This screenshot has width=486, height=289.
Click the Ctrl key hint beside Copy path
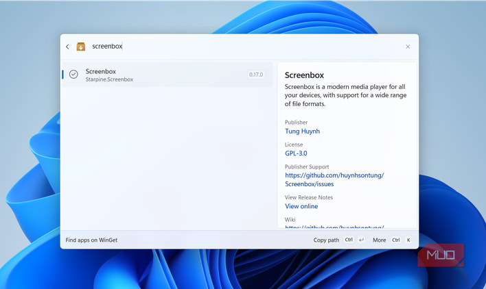coord(349,240)
